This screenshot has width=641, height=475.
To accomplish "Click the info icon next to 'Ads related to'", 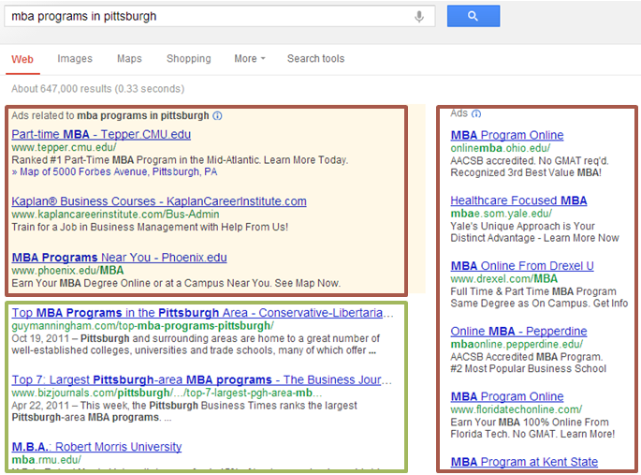I will pyautogui.click(x=217, y=116).
